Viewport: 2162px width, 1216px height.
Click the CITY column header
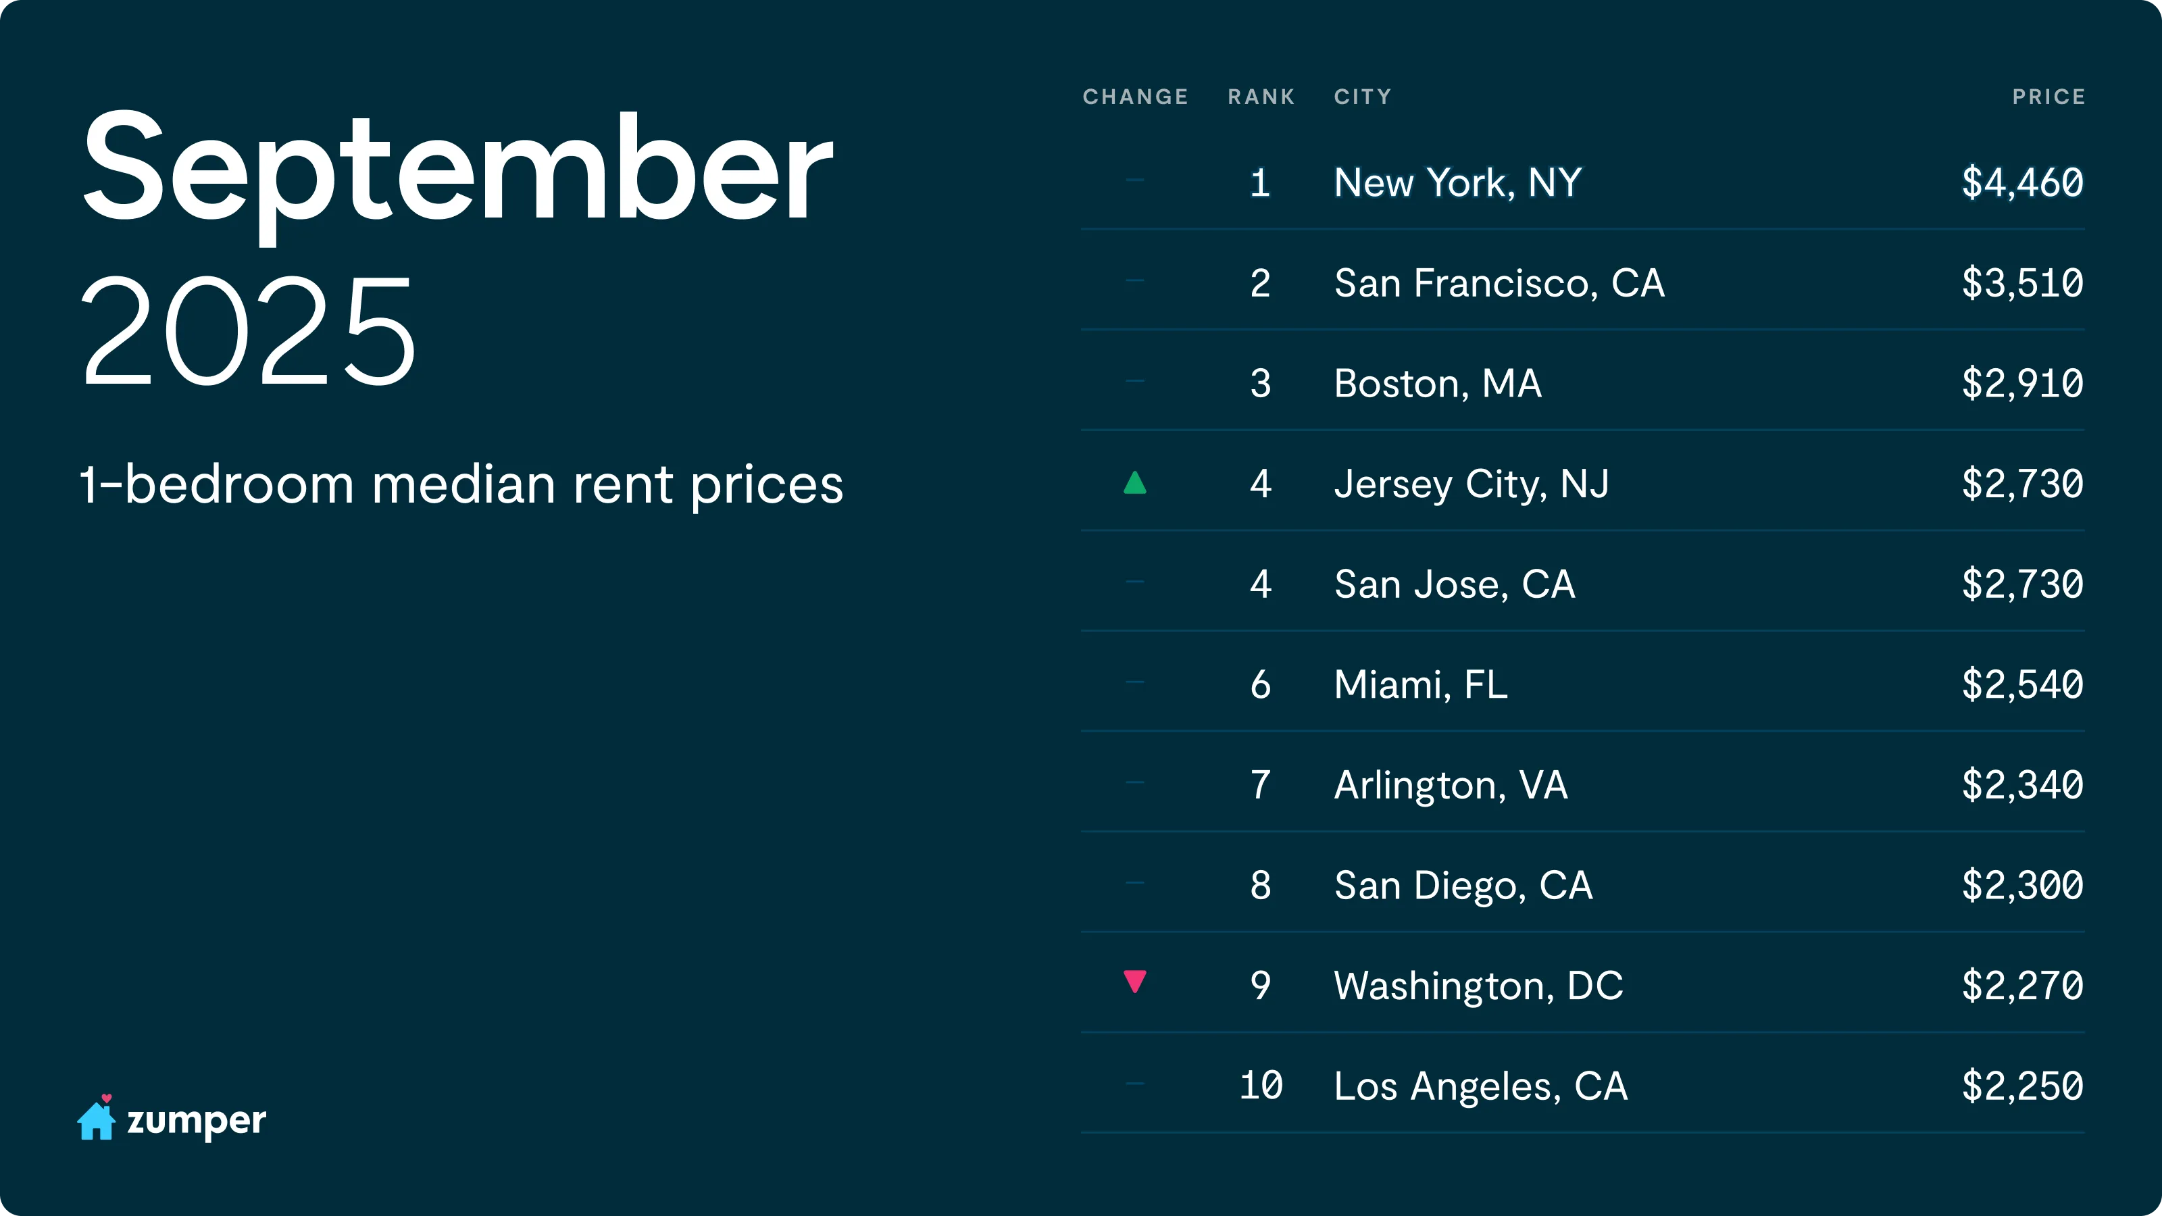(x=1362, y=97)
